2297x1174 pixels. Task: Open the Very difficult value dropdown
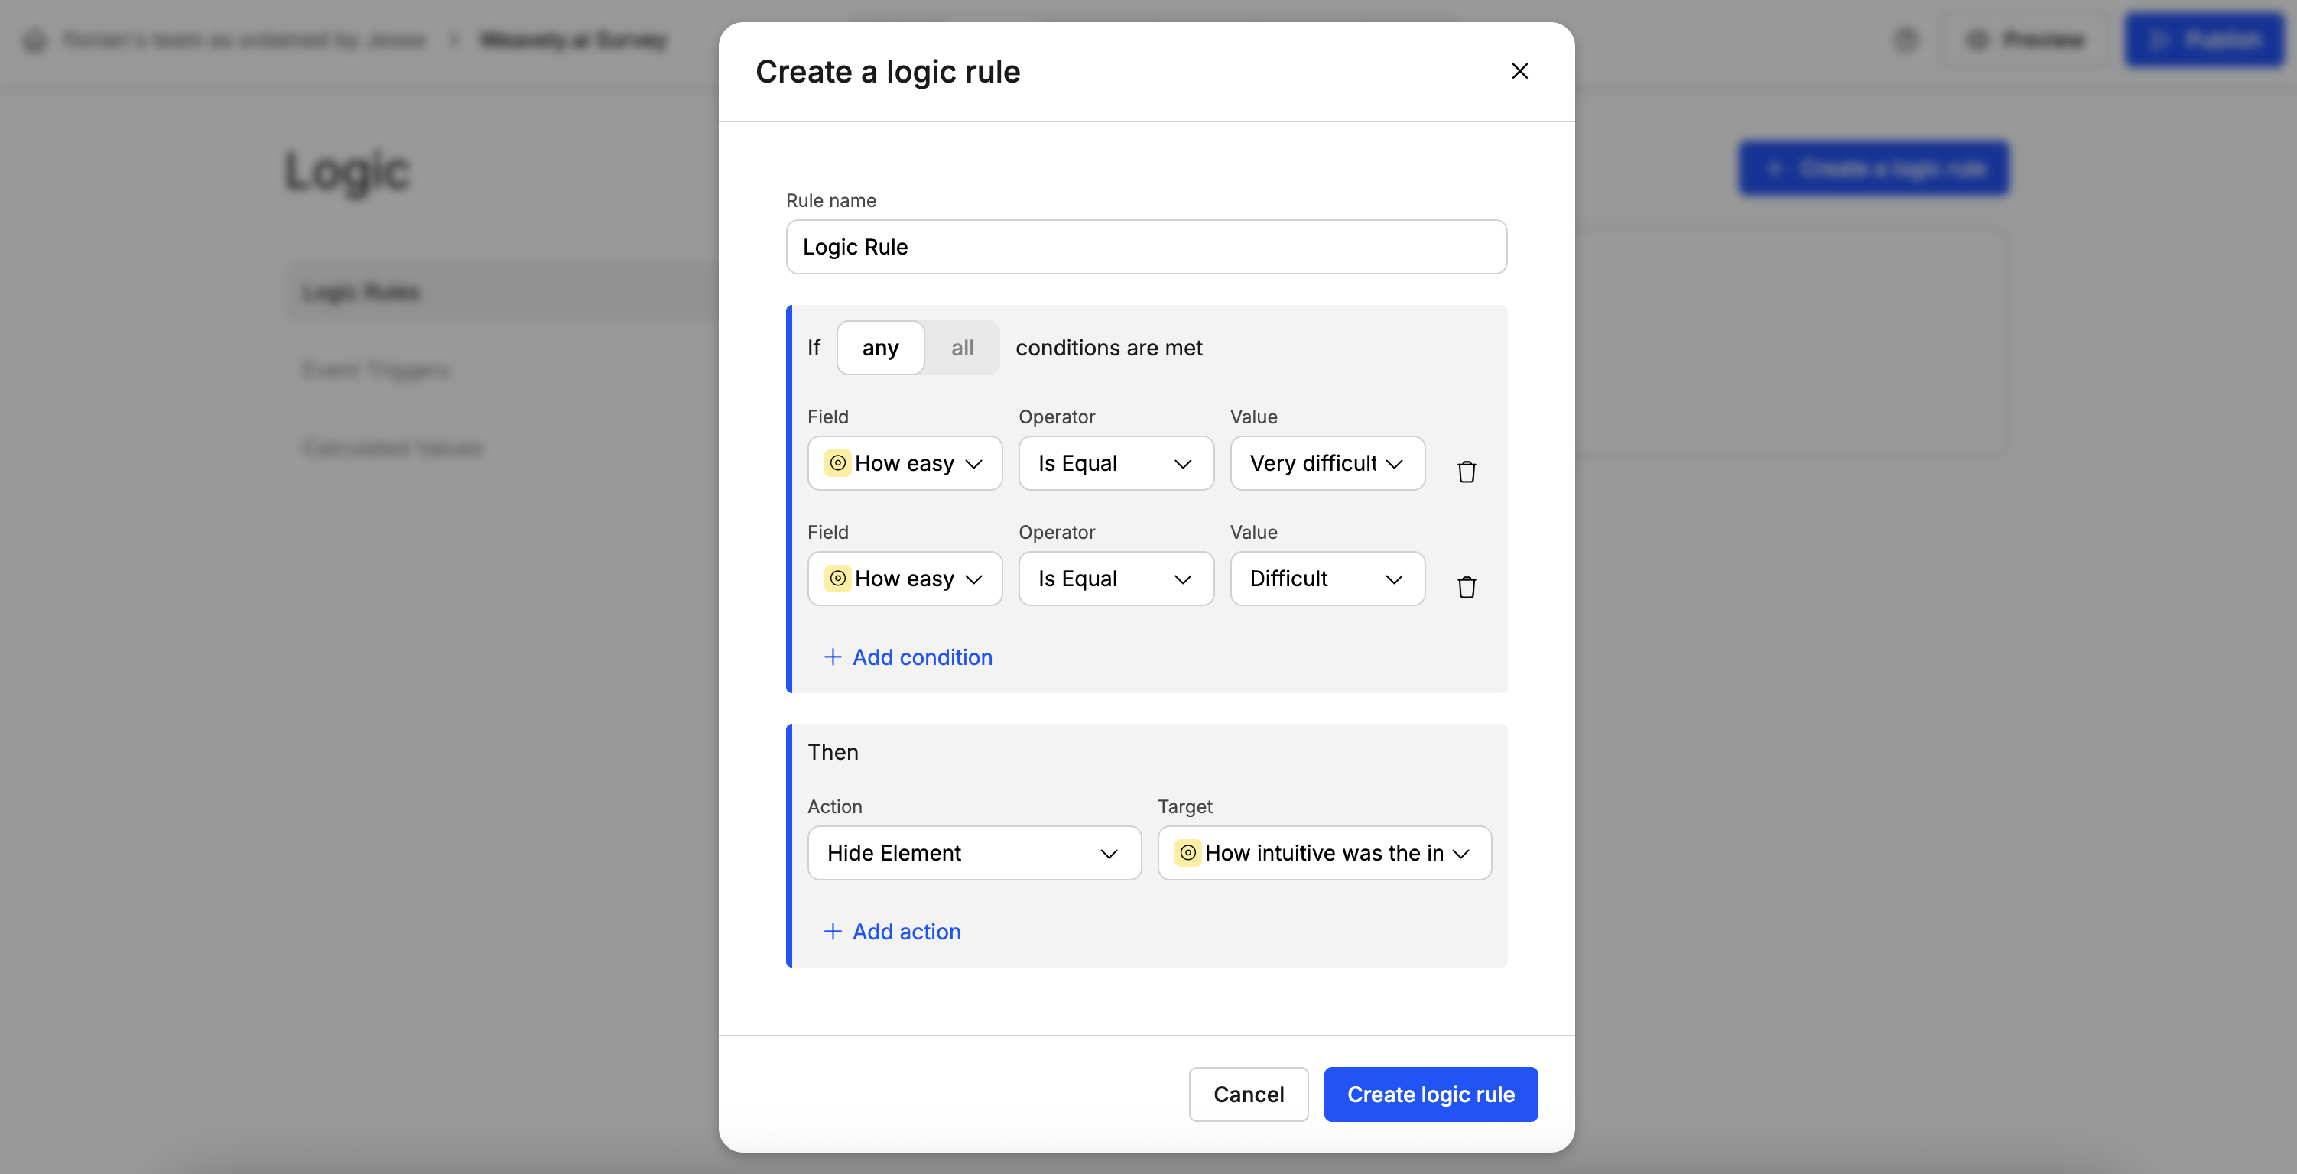(x=1327, y=463)
